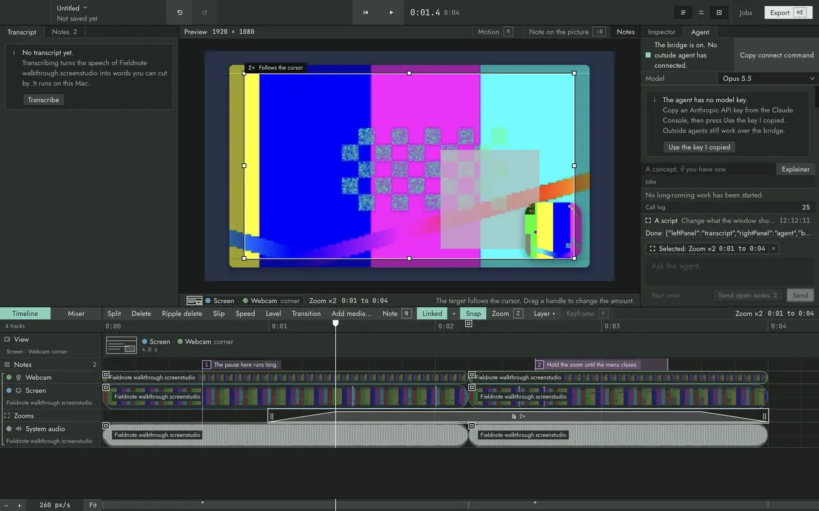Toggle the left panel layout icon

pyautogui.click(x=683, y=12)
